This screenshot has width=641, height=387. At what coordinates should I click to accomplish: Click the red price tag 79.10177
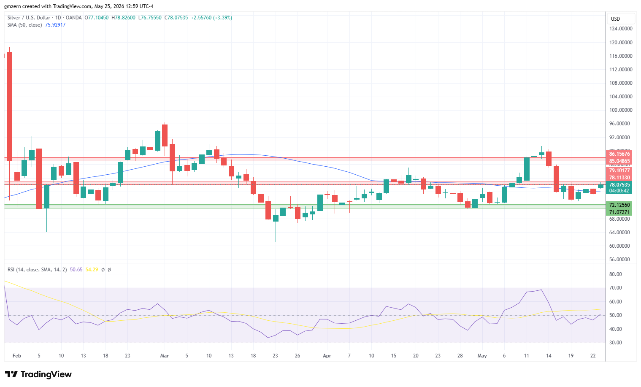coord(619,170)
